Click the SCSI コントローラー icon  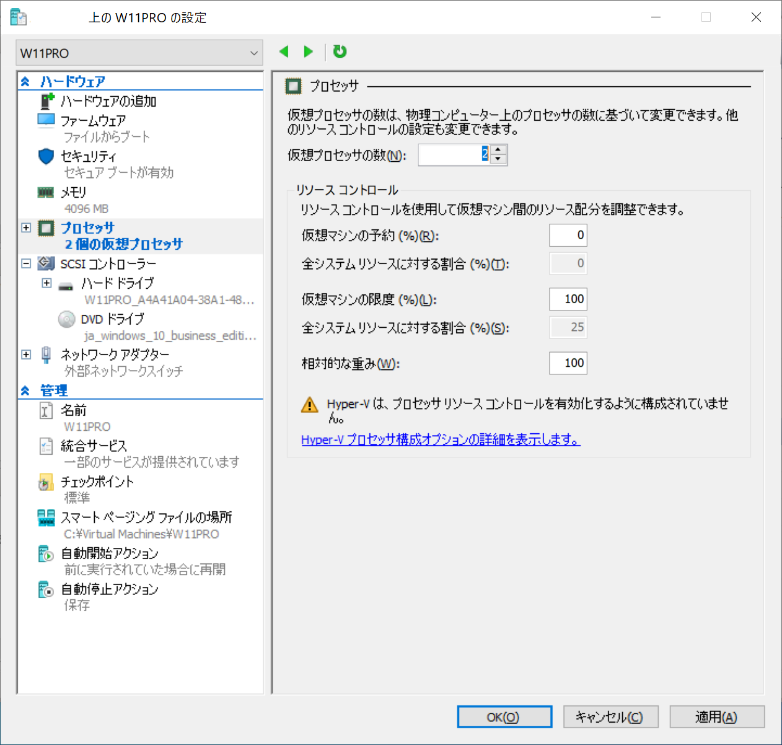pos(46,263)
